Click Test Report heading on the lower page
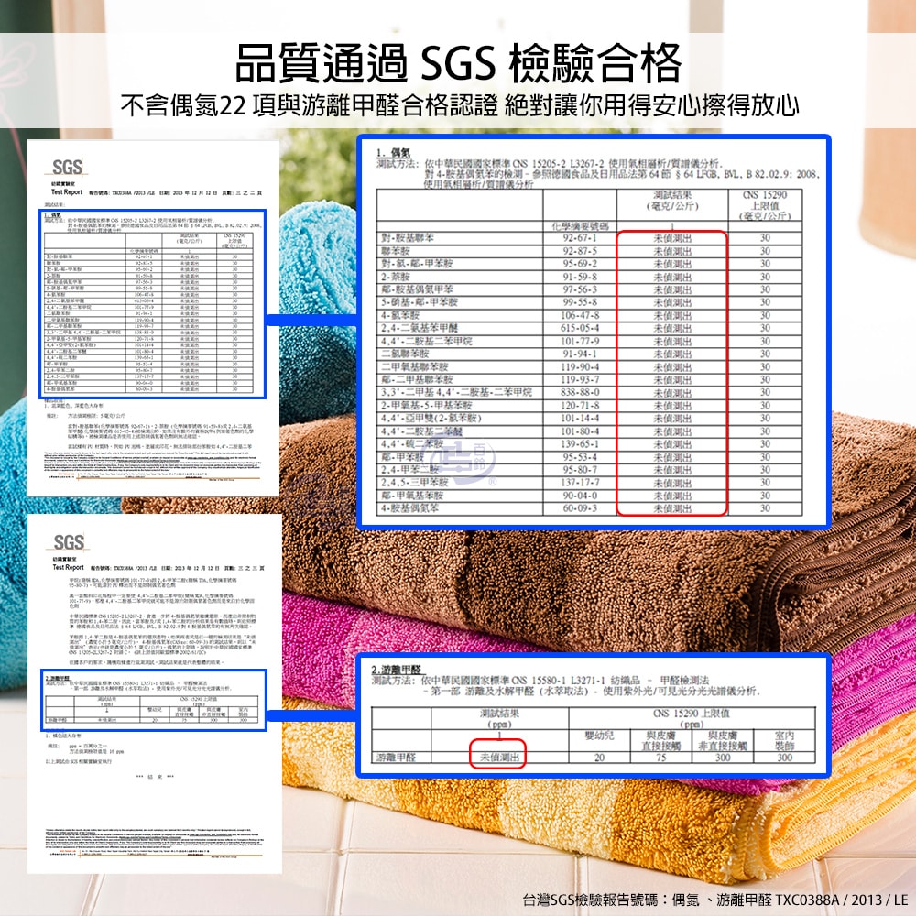 coord(69,567)
